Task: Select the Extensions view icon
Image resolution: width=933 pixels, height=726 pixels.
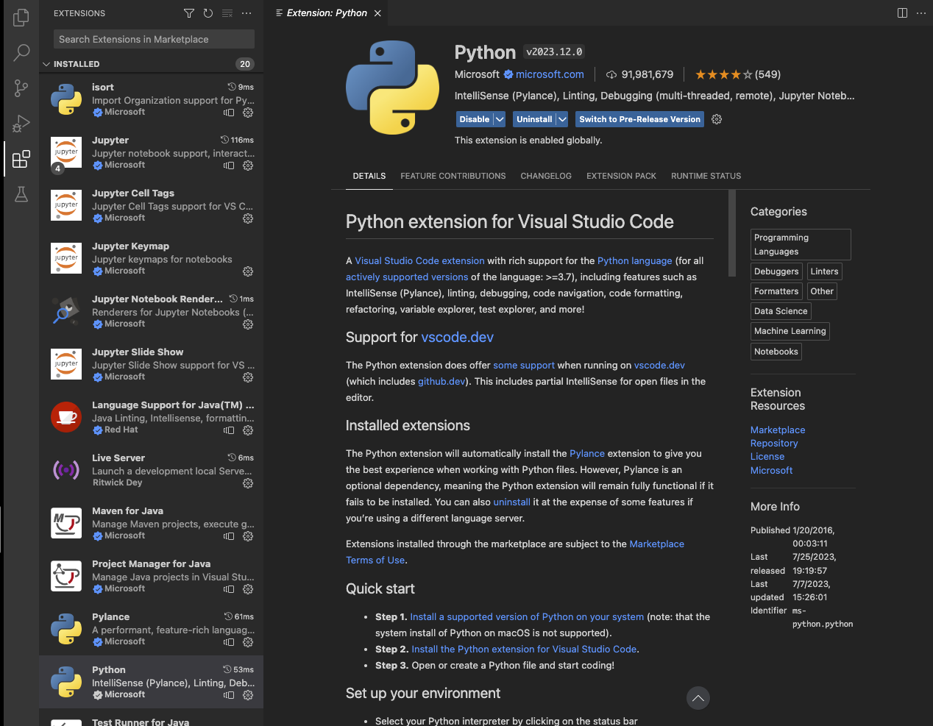Action: 21,159
